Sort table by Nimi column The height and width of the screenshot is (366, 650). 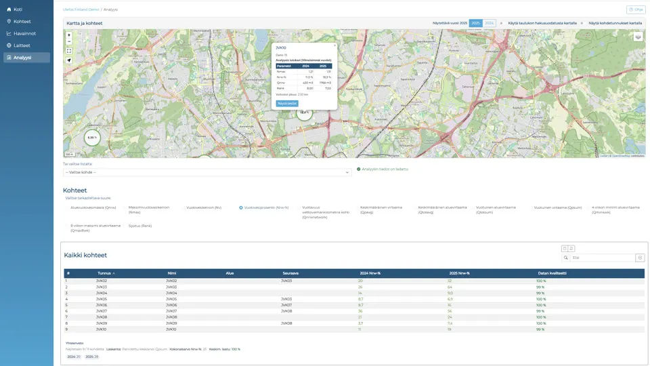(x=171, y=273)
